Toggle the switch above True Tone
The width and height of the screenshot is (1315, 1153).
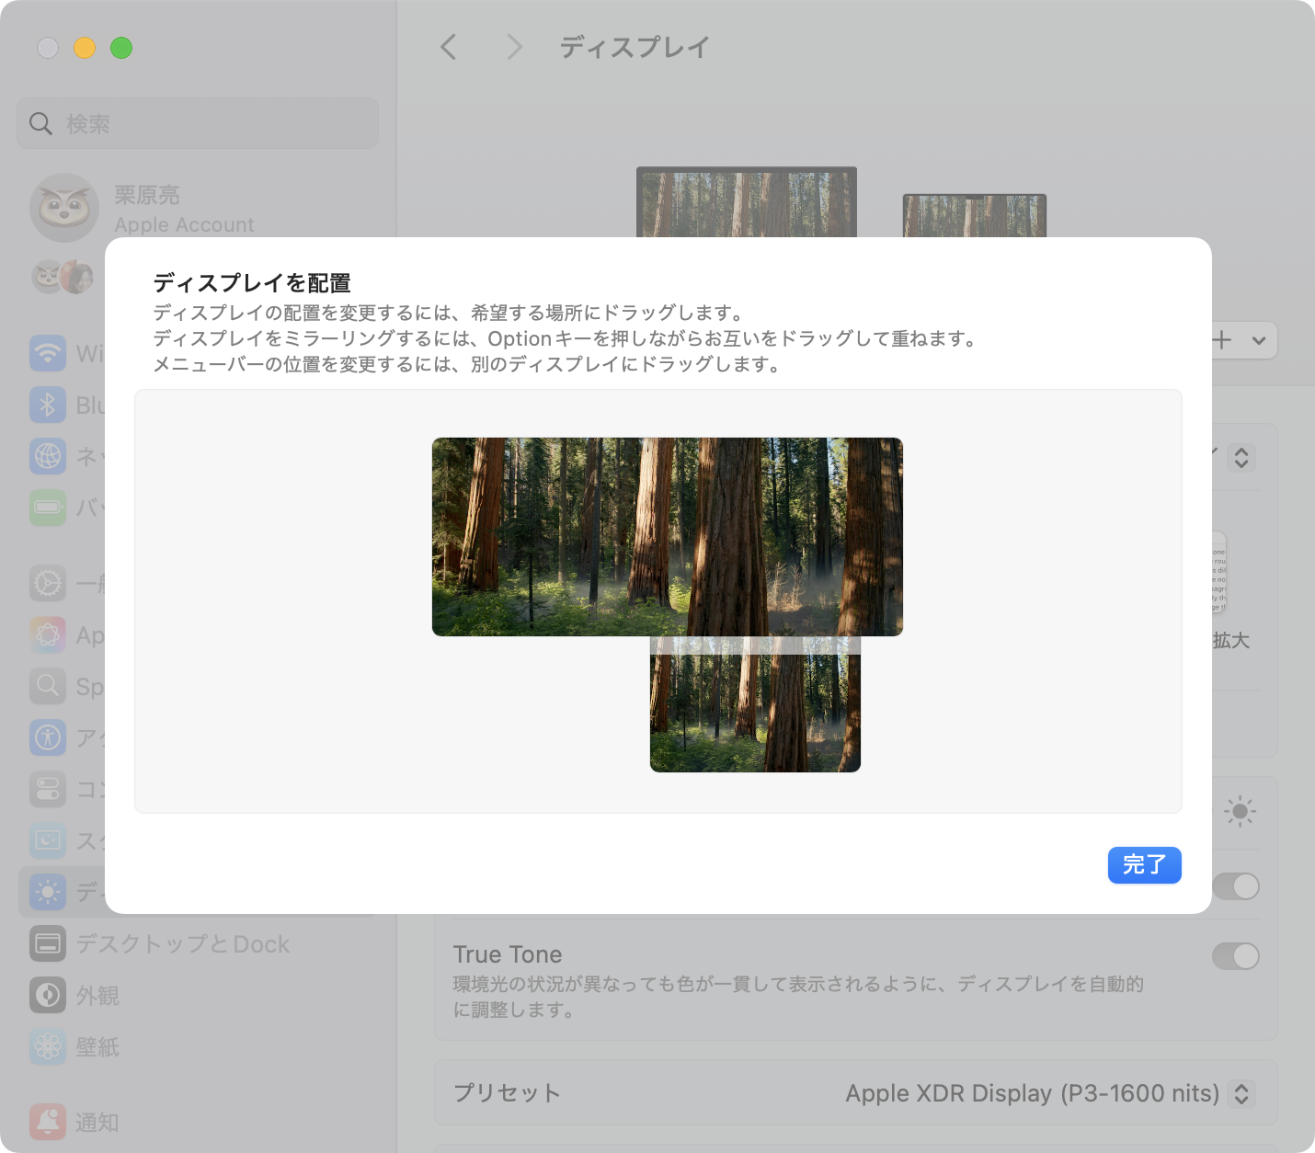point(1235,886)
